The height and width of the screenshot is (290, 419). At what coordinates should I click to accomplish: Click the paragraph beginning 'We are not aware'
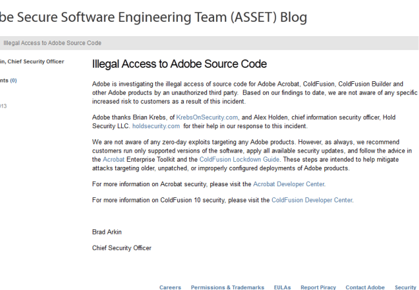click(x=252, y=155)
